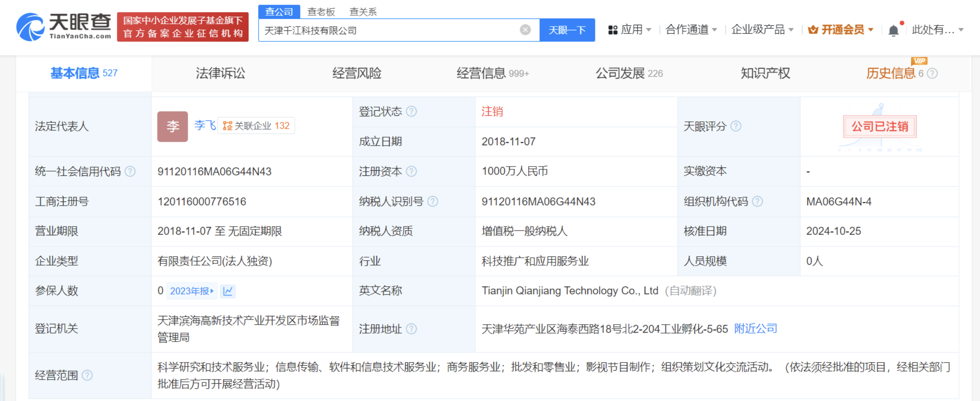Click the notification bell icon
The height and width of the screenshot is (401, 980).
[893, 31]
